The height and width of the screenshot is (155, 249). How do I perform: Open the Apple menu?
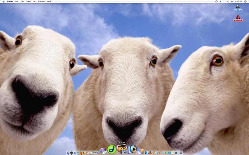(x=3, y=2)
